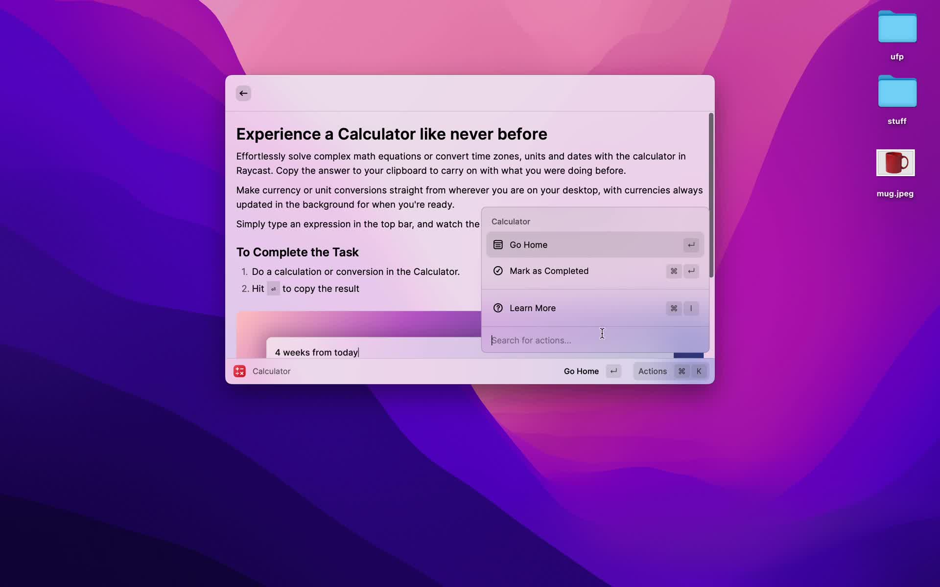Screen dimensions: 940x587
Task: Click the ufp folder icon on desktop
Action: coord(897,28)
